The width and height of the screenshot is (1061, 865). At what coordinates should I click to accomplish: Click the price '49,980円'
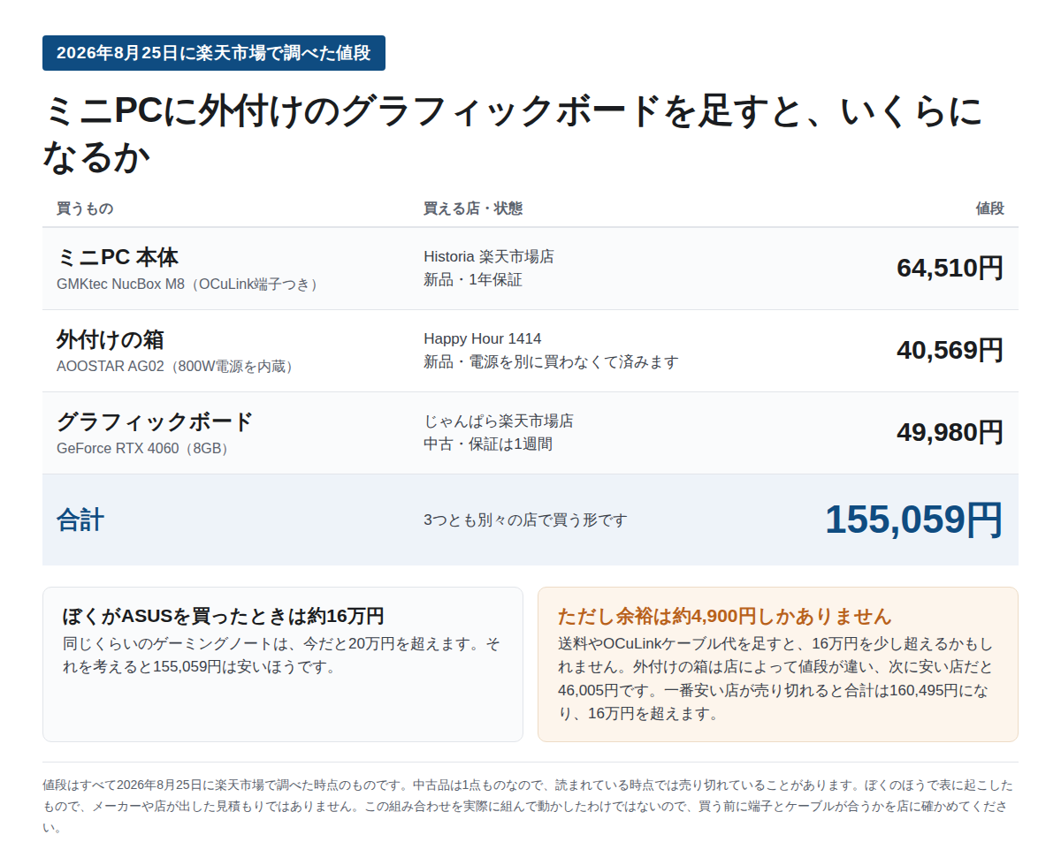pos(950,432)
